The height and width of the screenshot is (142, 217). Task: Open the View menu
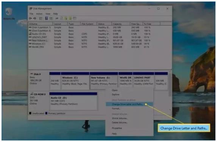point(48,14)
